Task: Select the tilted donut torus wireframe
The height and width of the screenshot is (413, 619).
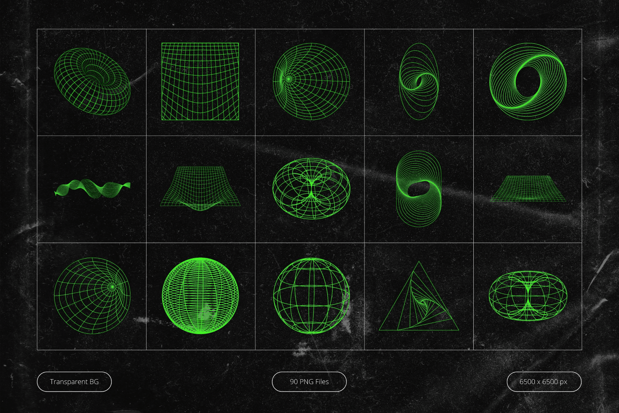Action: [x=92, y=81]
